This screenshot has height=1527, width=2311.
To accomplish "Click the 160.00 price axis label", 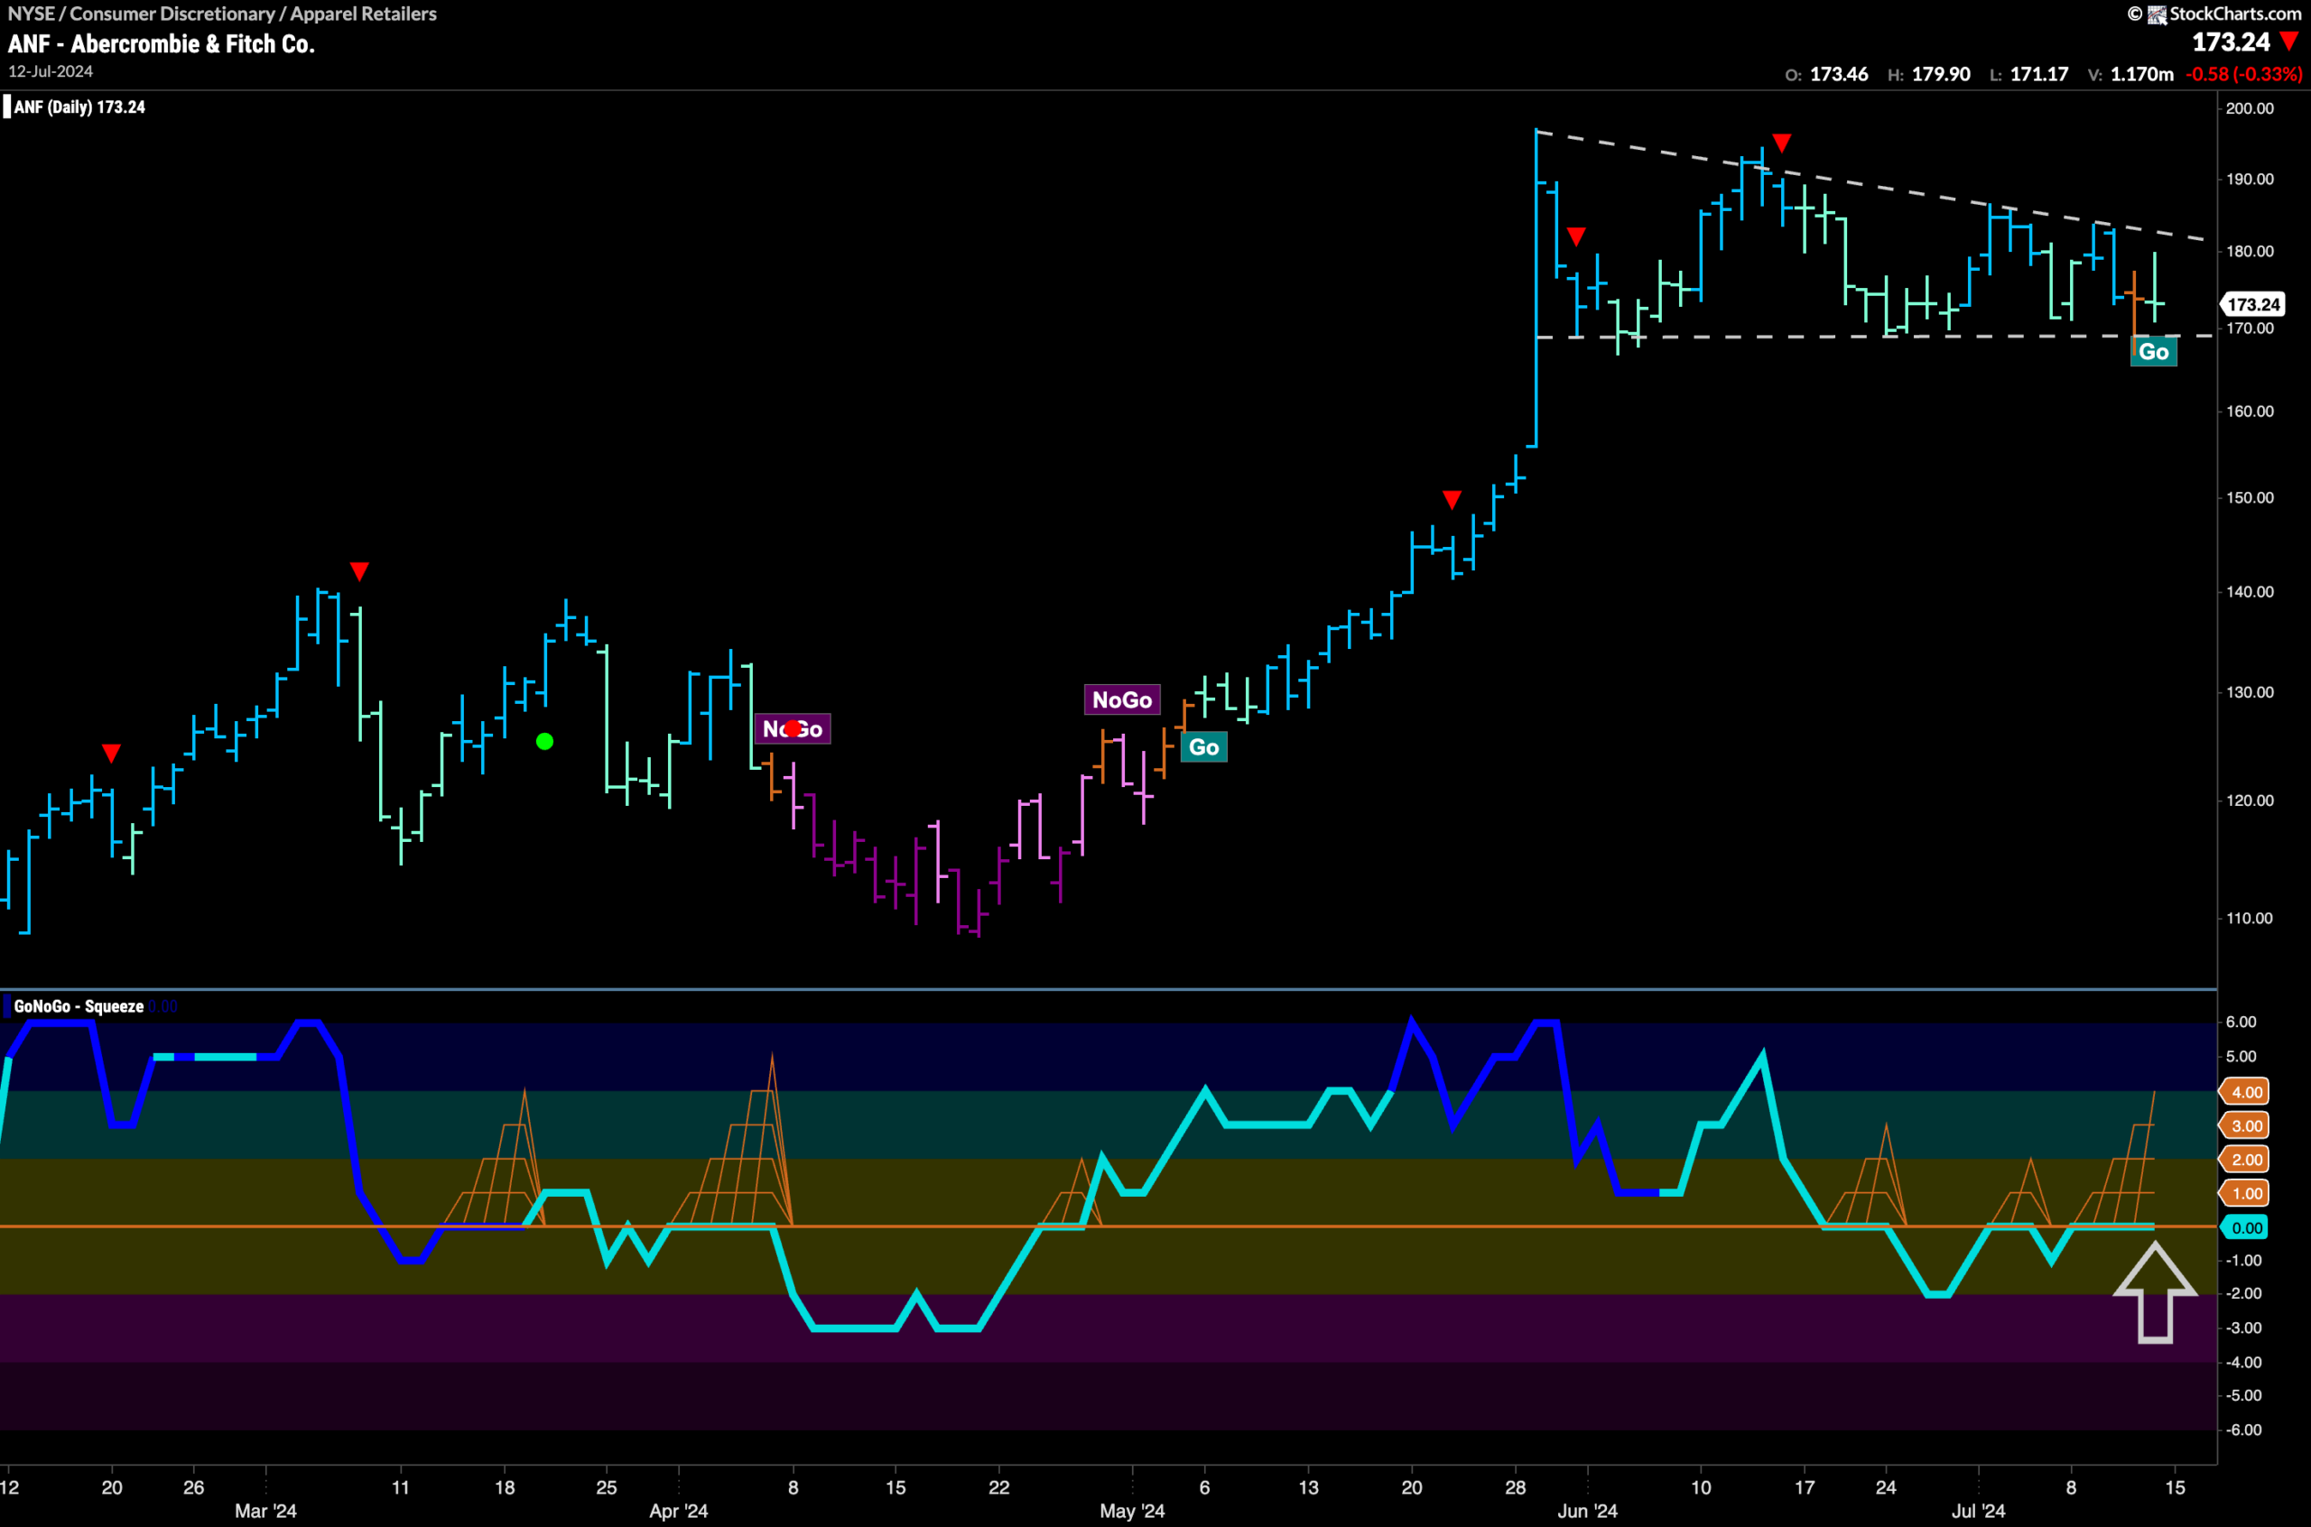I will 2250,411.
